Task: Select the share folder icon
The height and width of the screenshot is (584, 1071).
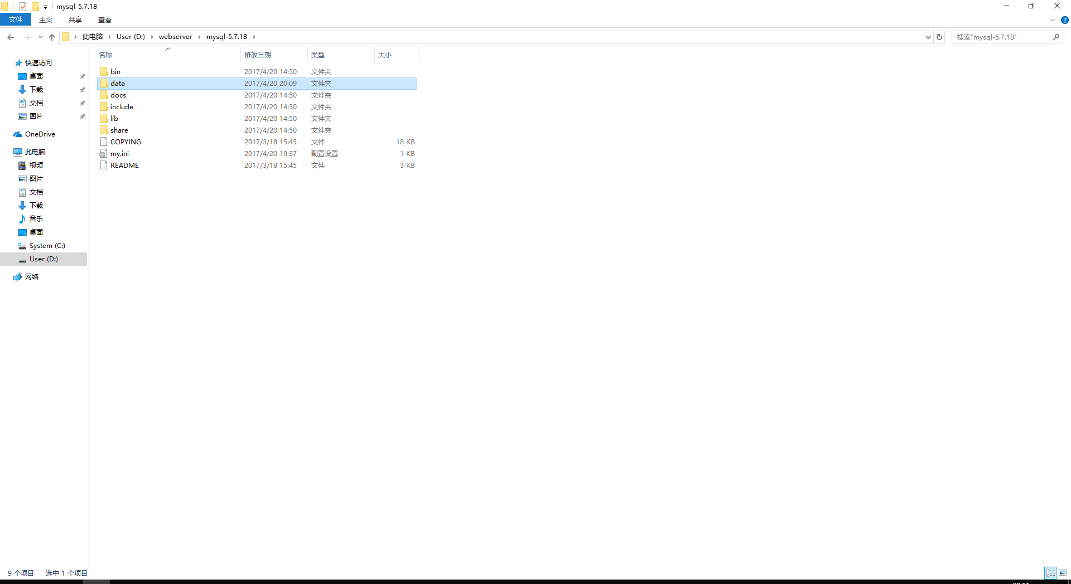Action: pyautogui.click(x=104, y=130)
